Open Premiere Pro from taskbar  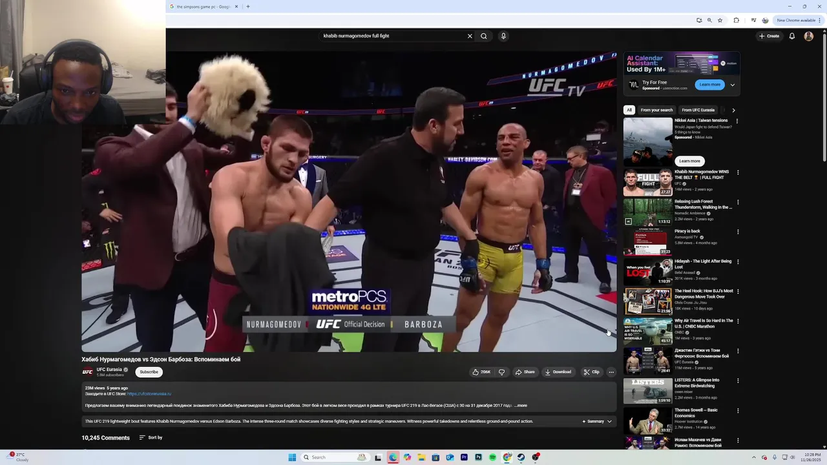[x=464, y=457]
